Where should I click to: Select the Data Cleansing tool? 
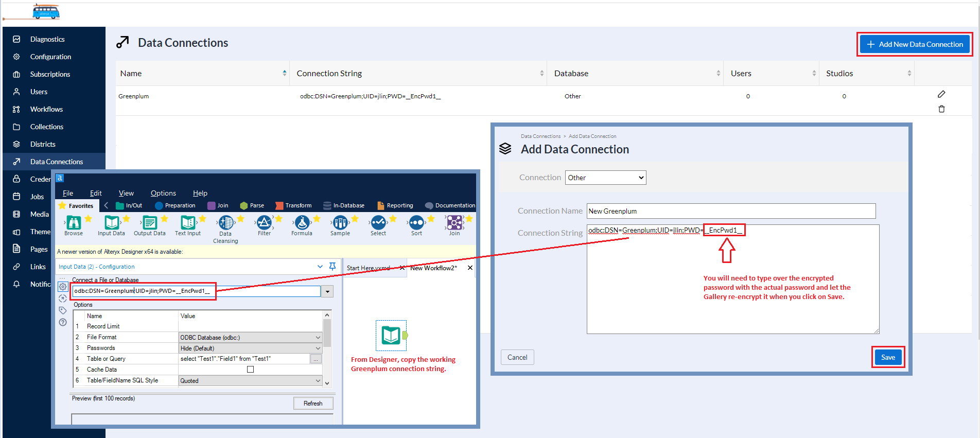pyautogui.click(x=225, y=230)
